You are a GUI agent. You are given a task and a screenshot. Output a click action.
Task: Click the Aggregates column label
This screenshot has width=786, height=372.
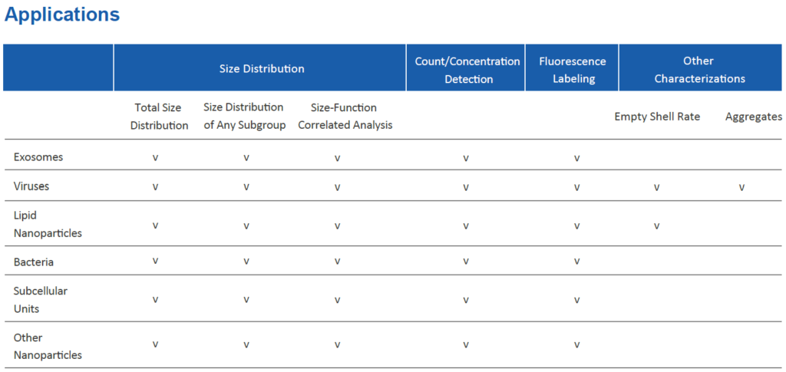[x=754, y=117]
